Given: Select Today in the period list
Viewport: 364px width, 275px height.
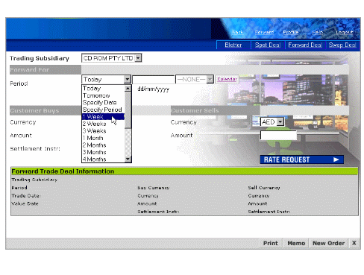Looking at the screenshot, I should (103, 88).
